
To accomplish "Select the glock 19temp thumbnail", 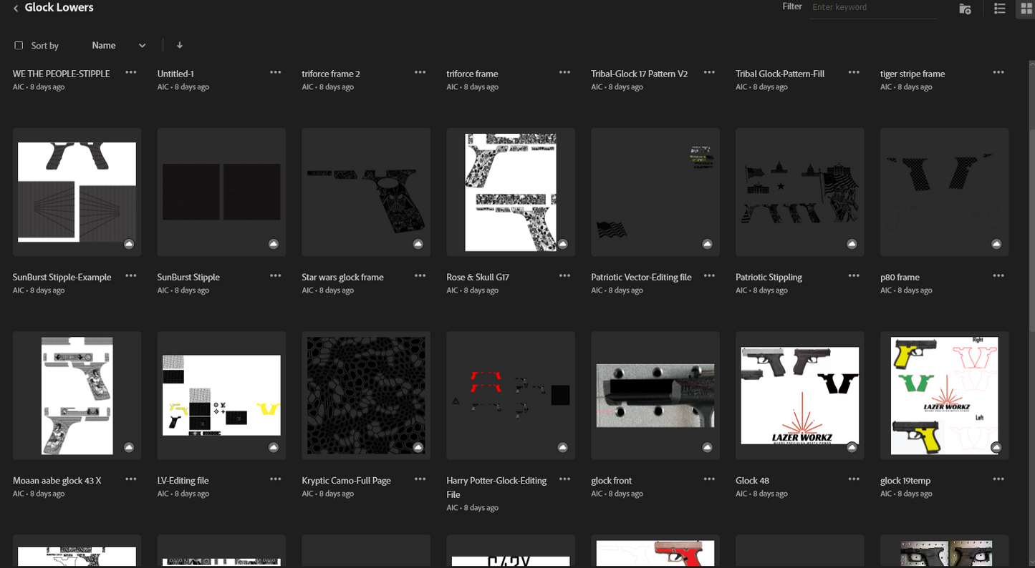I will pos(944,395).
